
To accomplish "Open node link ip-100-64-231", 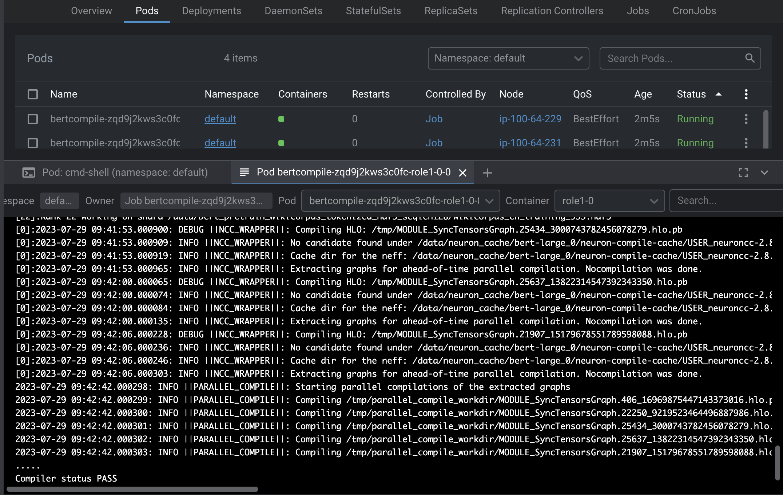I will click(530, 143).
